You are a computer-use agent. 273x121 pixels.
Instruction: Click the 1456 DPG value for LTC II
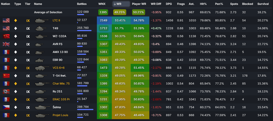point(170,20)
